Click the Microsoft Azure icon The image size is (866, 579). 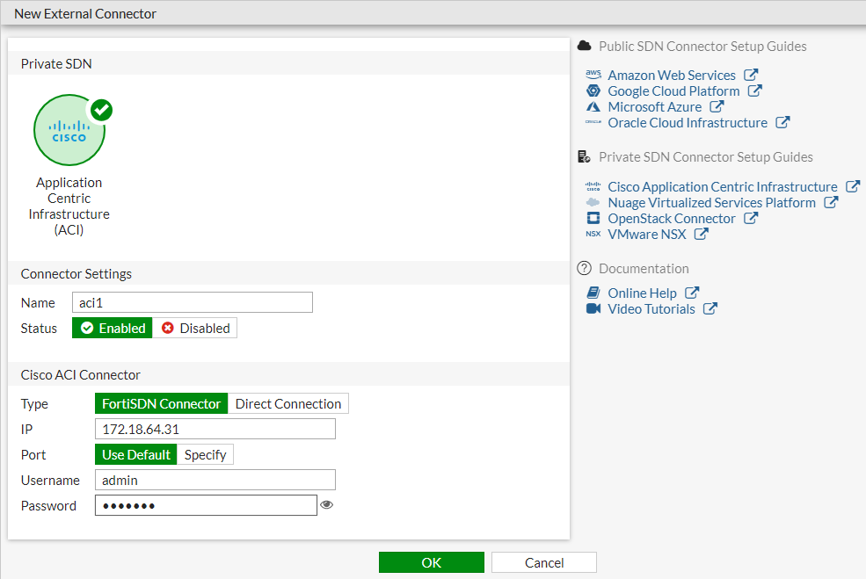tap(593, 106)
